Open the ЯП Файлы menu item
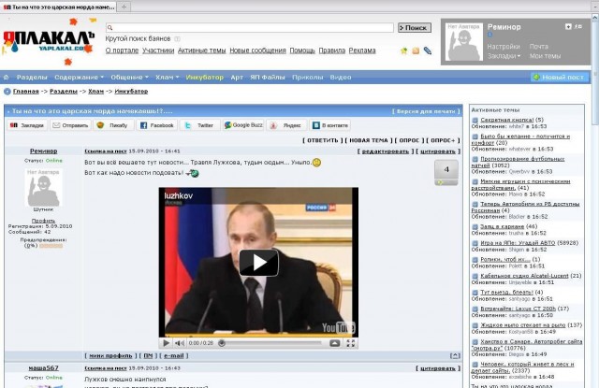The height and width of the screenshot is (388, 599). point(268,77)
